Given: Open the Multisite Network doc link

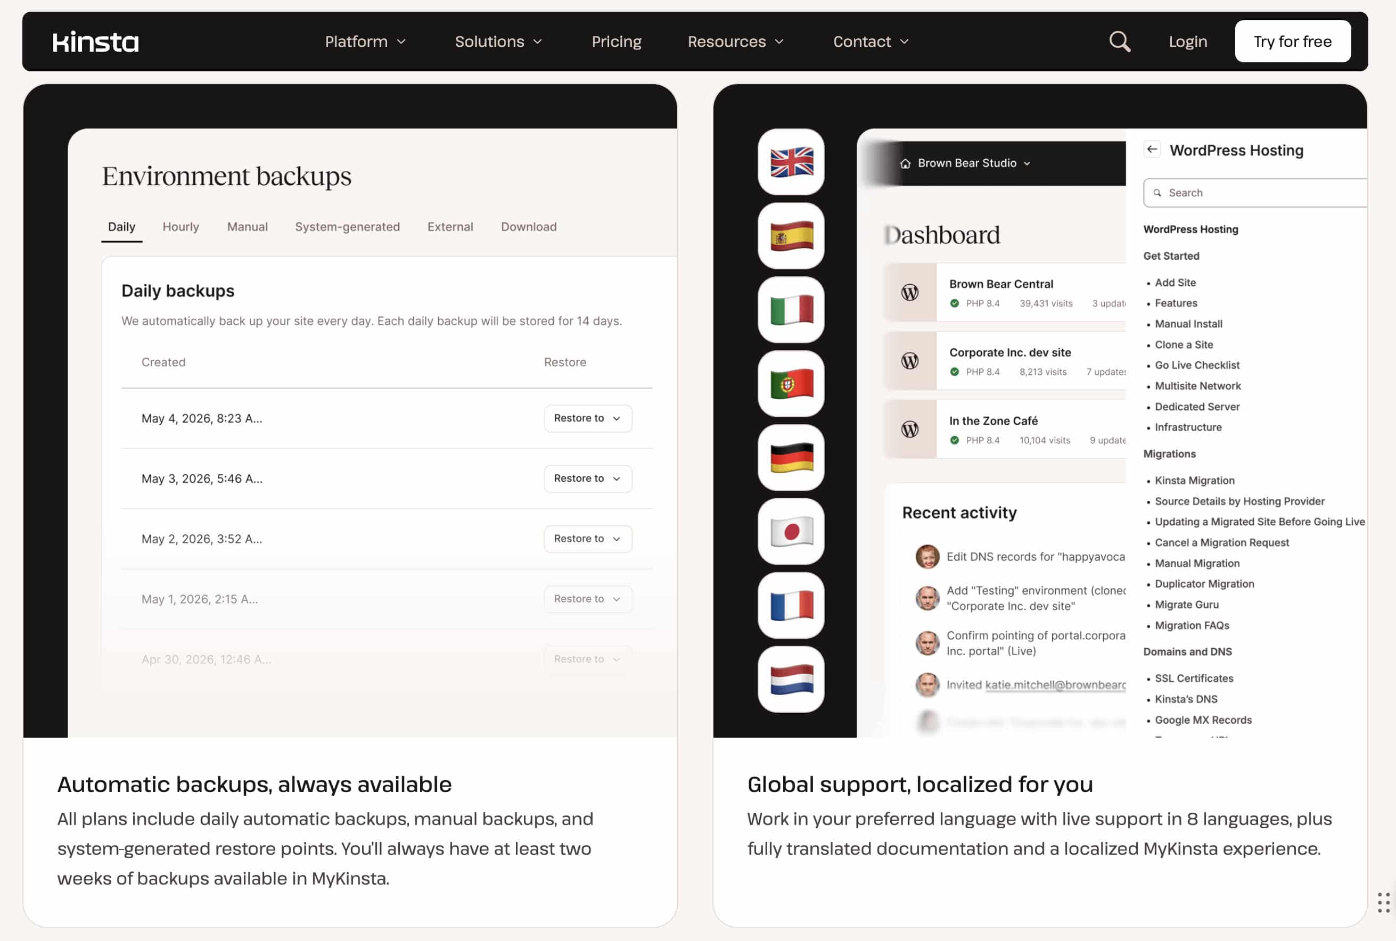Looking at the screenshot, I should [x=1197, y=386].
